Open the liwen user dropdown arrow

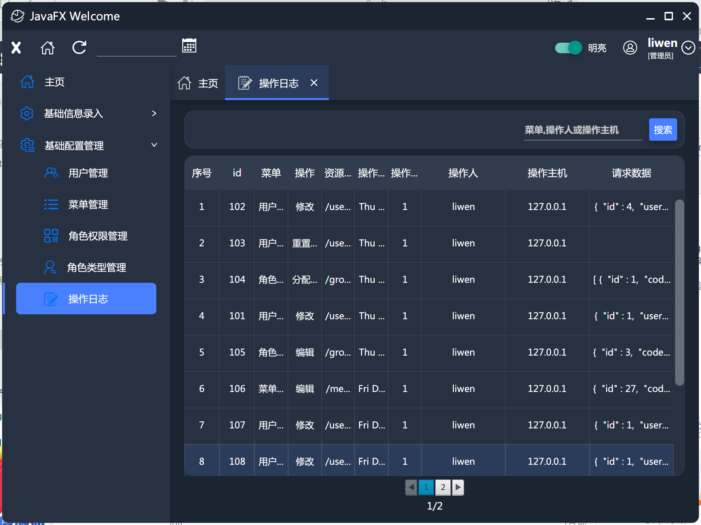(x=688, y=48)
